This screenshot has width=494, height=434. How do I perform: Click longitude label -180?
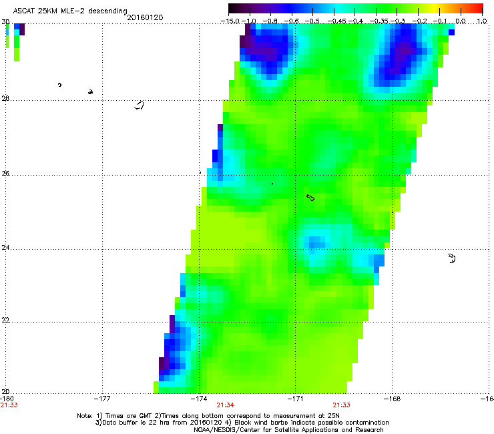(x=7, y=399)
